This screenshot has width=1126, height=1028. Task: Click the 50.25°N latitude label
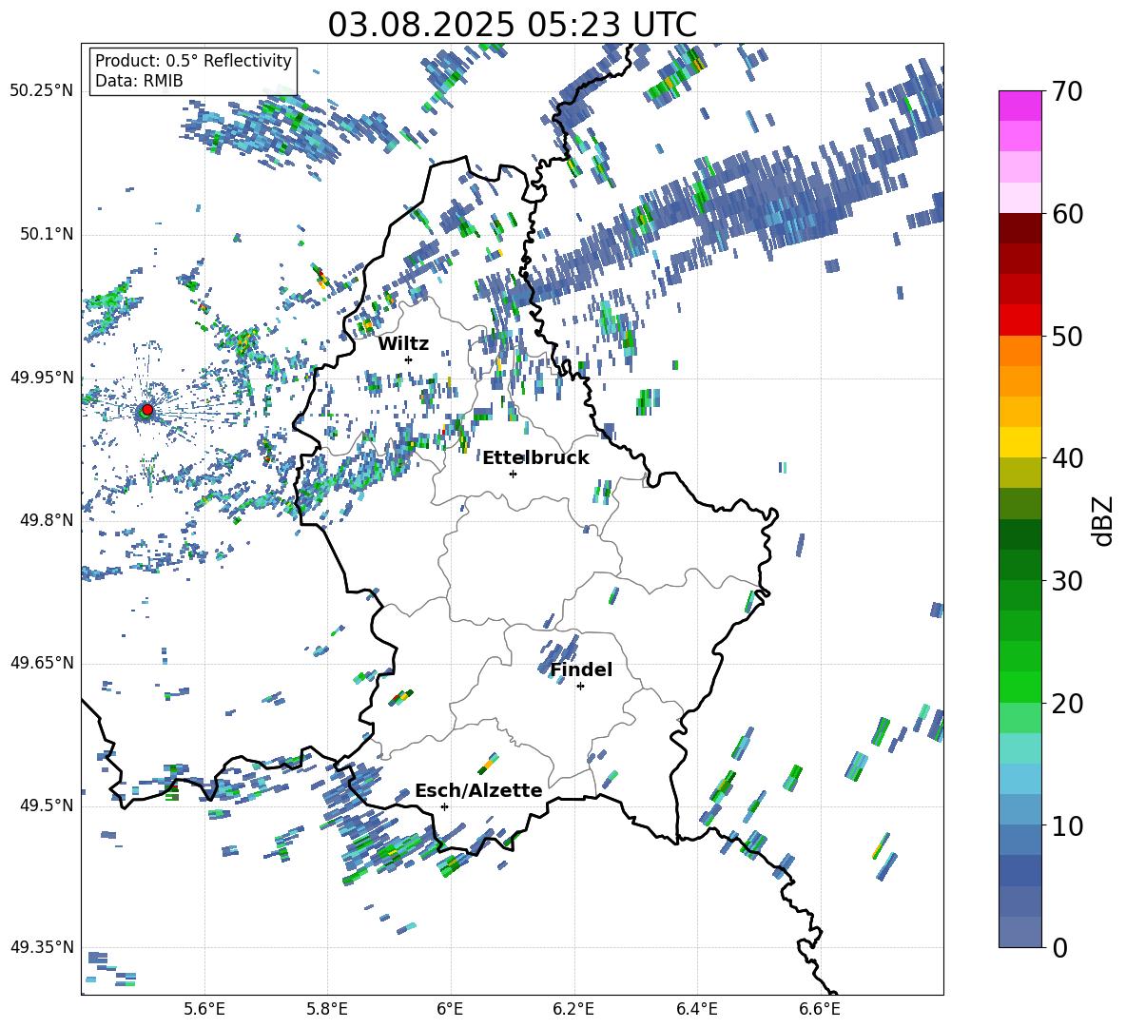point(41,91)
